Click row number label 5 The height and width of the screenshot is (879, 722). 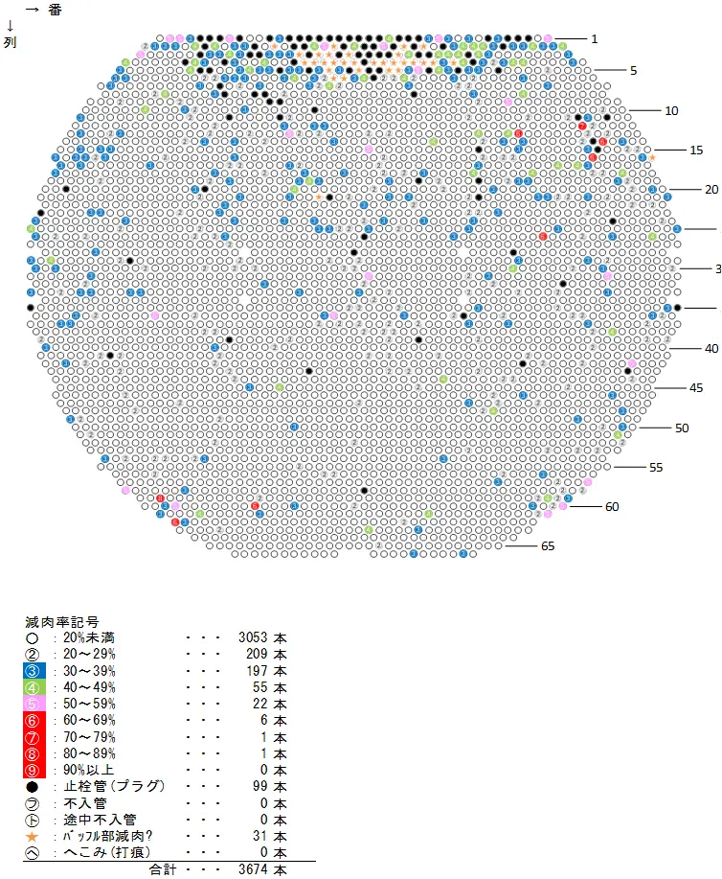point(634,71)
